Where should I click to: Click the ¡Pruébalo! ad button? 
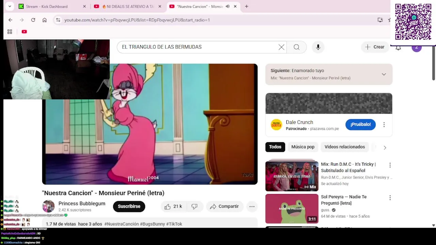[361, 125]
